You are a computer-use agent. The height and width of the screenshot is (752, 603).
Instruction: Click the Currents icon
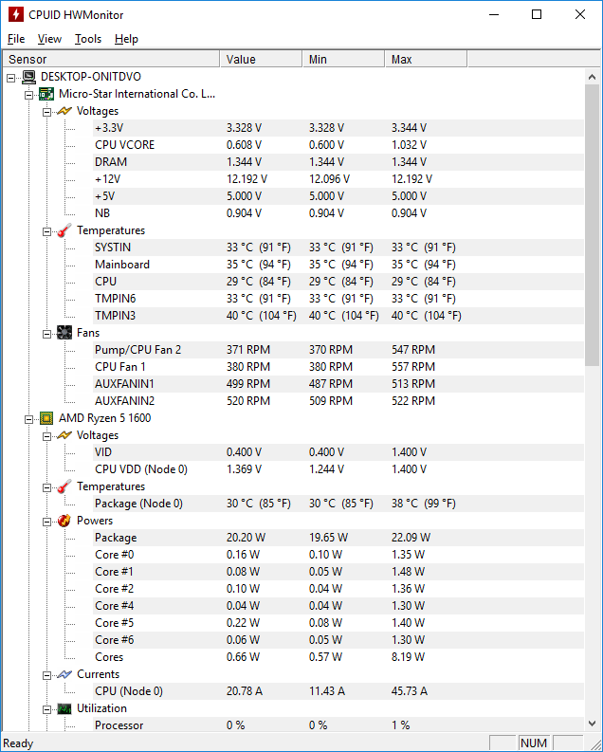(64, 674)
